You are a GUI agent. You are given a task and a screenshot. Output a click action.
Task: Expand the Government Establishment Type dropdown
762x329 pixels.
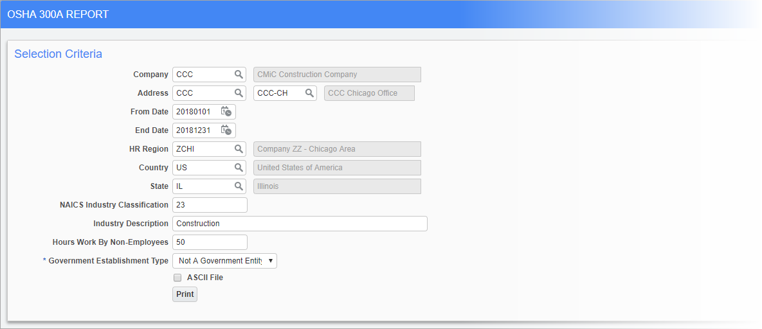point(224,261)
